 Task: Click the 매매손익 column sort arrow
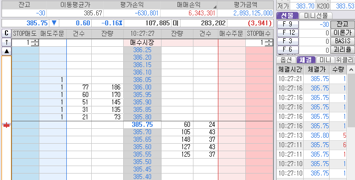pyautogui.click(x=214, y=7)
